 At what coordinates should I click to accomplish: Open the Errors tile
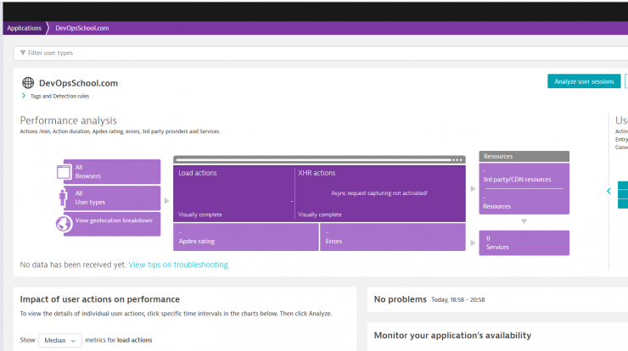click(393, 237)
